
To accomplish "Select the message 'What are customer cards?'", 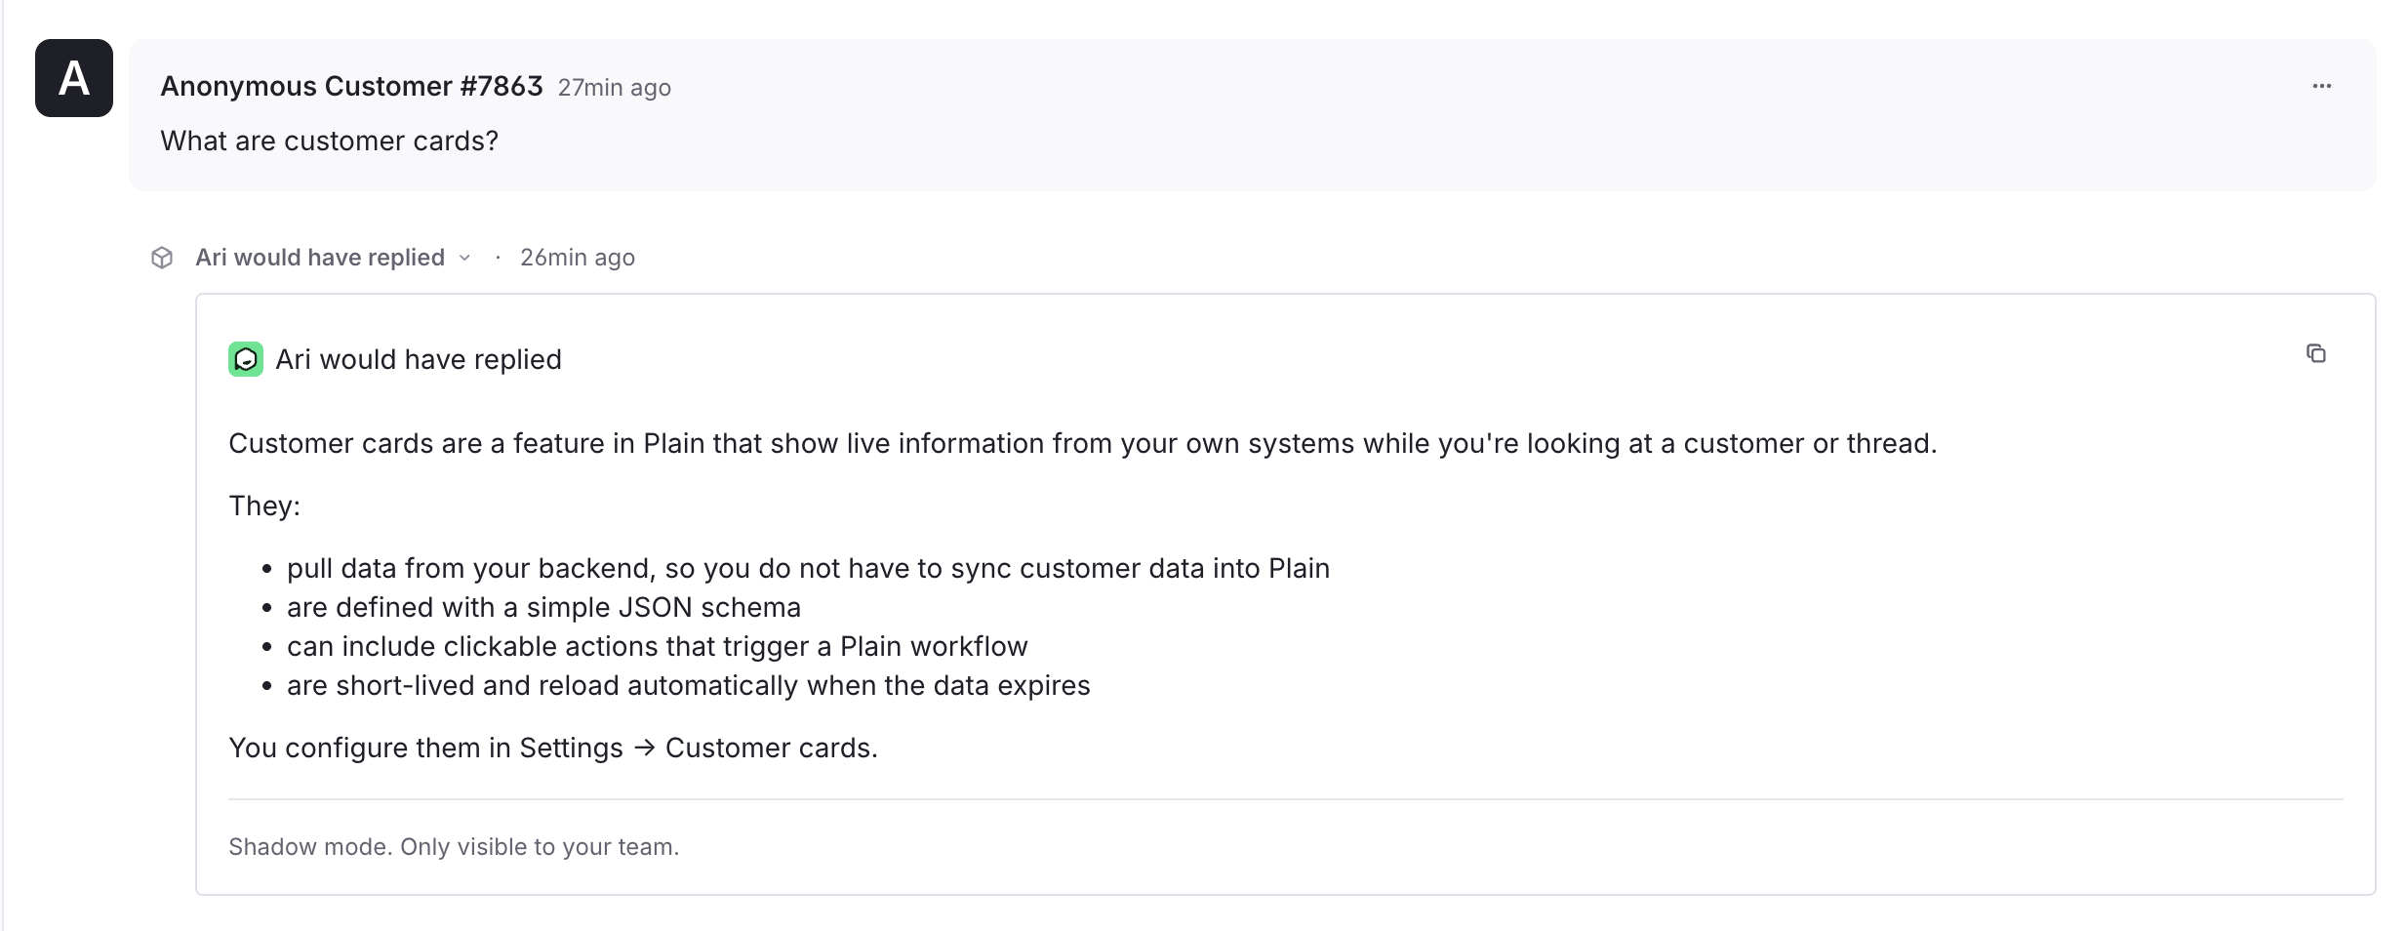I will pos(329,141).
